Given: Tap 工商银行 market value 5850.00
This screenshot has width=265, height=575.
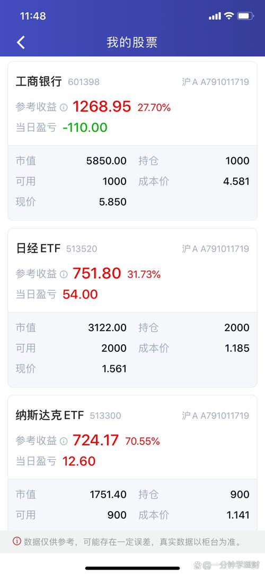Looking at the screenshot, I should click(x=107, y=160).
